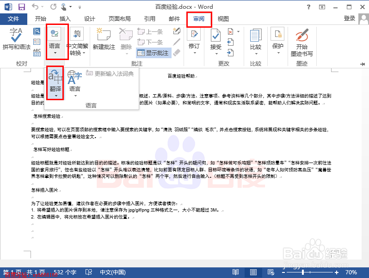Click the eraser icon in 批注 group

[177, 53]
